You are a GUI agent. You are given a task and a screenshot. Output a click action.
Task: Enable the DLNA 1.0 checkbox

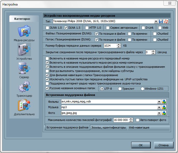coord(47,28)
